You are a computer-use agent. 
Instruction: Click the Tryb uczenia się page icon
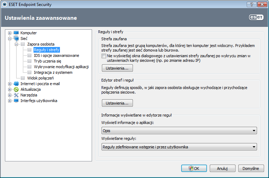pyautogui.click(x=30, y=61)
